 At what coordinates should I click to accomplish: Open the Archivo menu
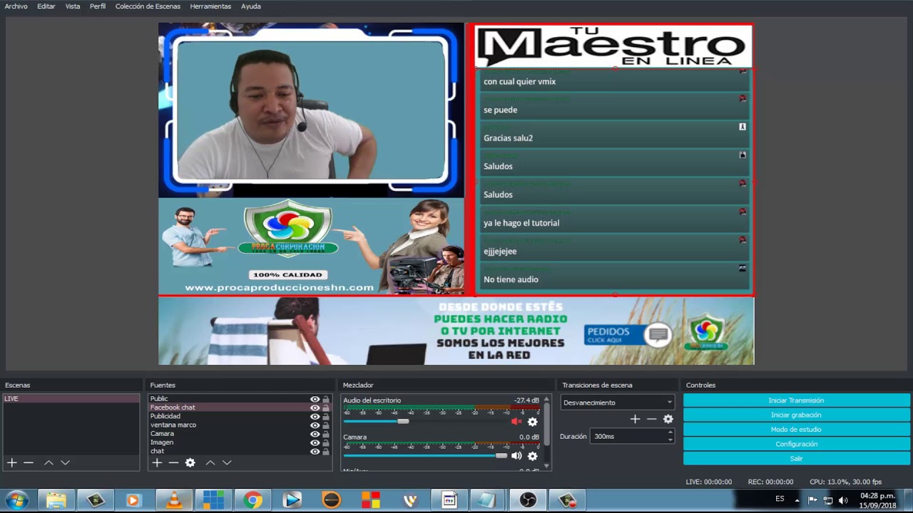click(16, 6)
